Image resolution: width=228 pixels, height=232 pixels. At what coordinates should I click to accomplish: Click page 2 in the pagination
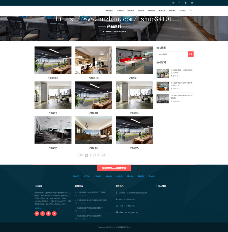[90, 155]
